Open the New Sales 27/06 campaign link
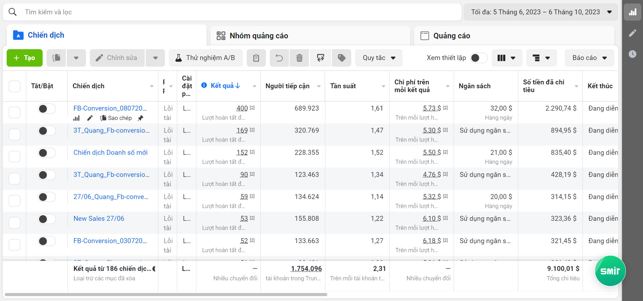 pos(99,219)
